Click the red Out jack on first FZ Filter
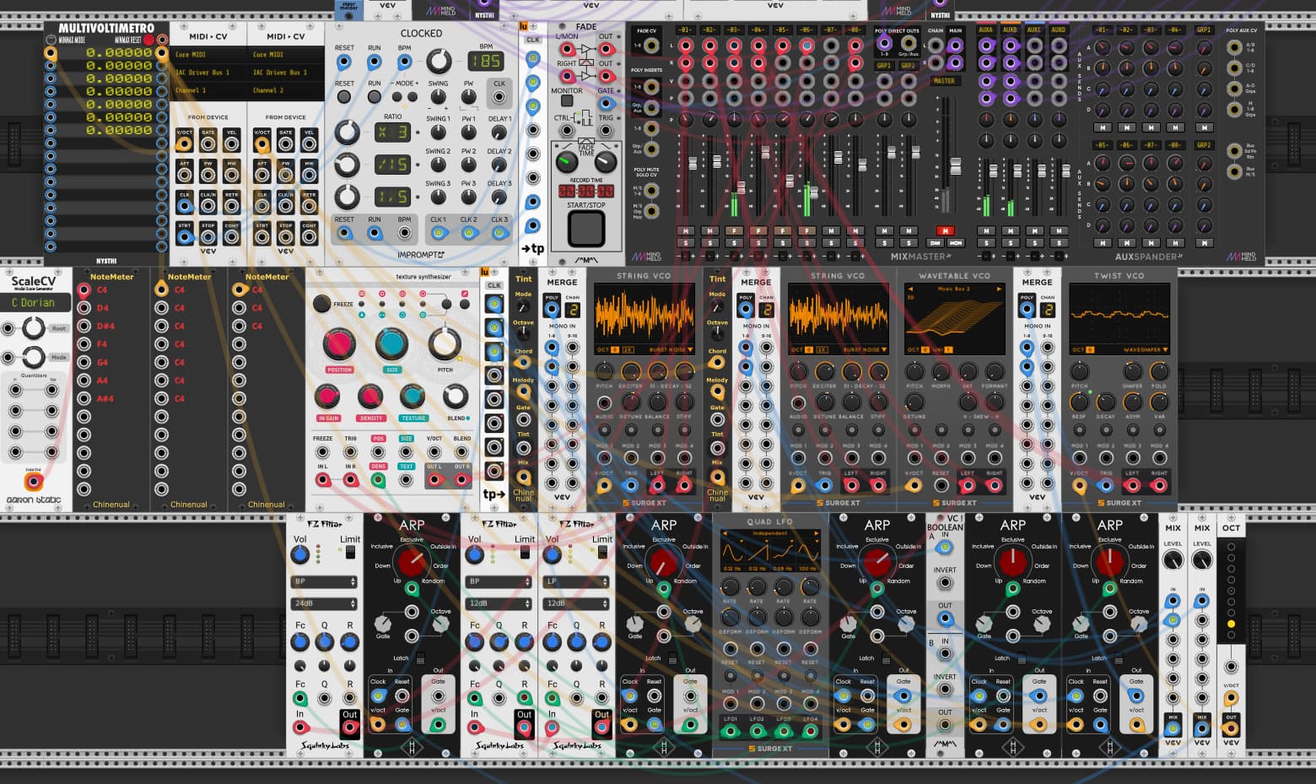Viewport: 1316px width, 784px height. click(x=349, y=727)
